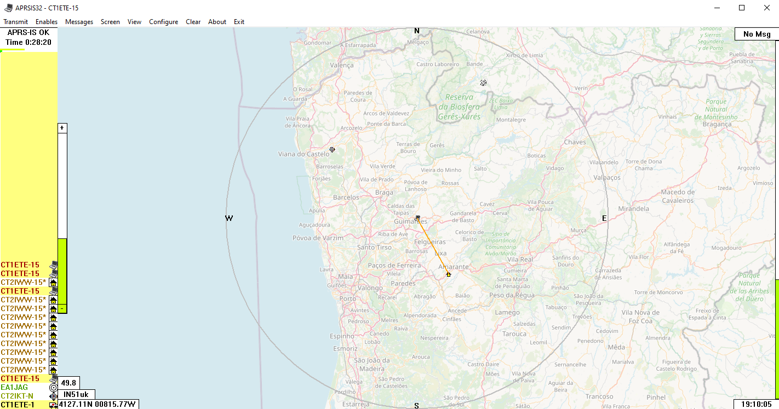Screen dimensions: 779x409
Task: Maximize the APRSIS32 window
Action: point(742,8)
